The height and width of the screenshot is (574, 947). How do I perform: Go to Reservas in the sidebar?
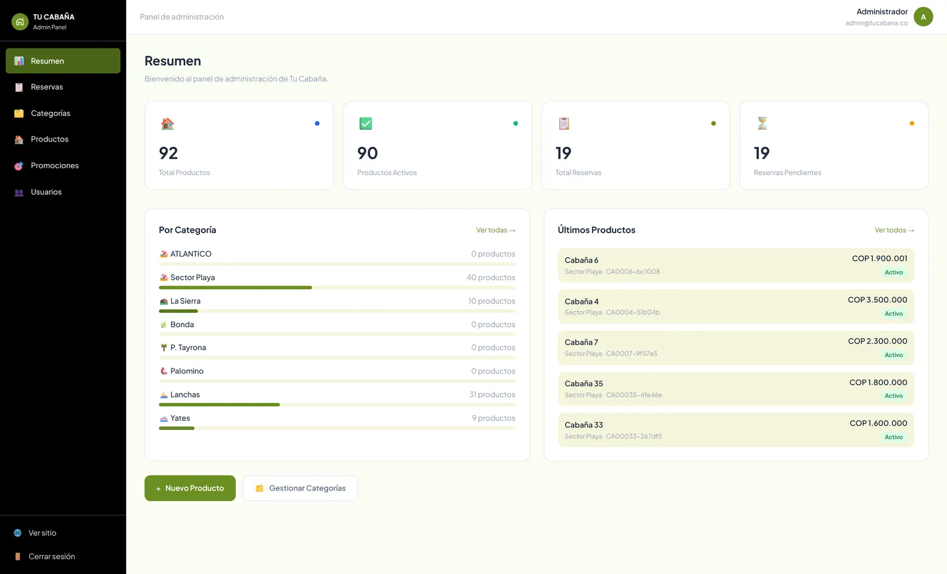click(x=63, y=87)
